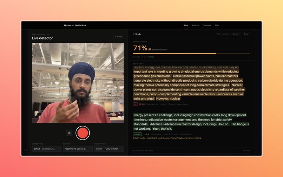The image size is (283, 177).
Task: Click the green HUMAN badge under chunk 2
Action: click(x=137, y=134)
